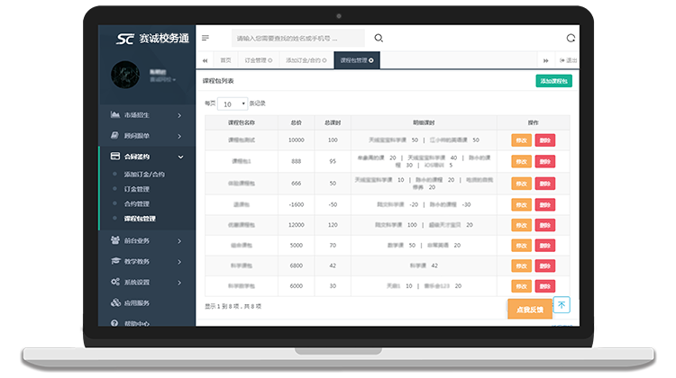Screen dimensions: 676x378
Task: Click the 课程包名称 column header
Action: coord(242,122)
